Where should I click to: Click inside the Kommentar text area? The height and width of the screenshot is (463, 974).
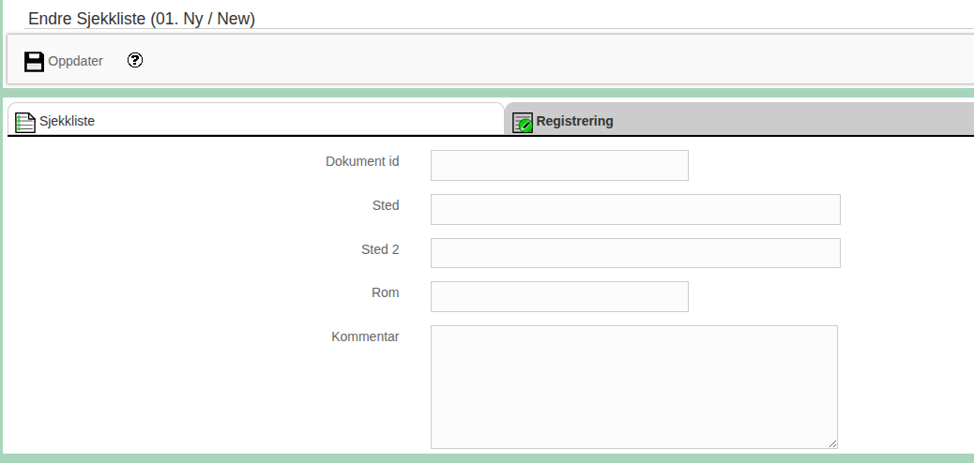(633, 386)
